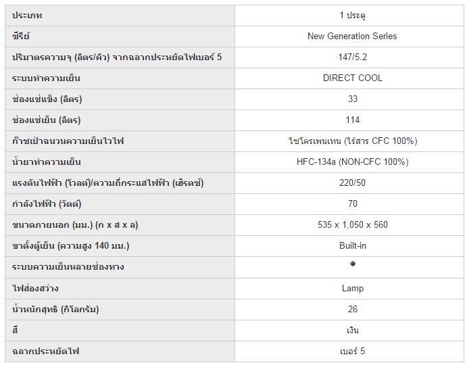Select the "DIRECT COOL" cell text
The image size is (469, 365).
[x=352, y=78]
